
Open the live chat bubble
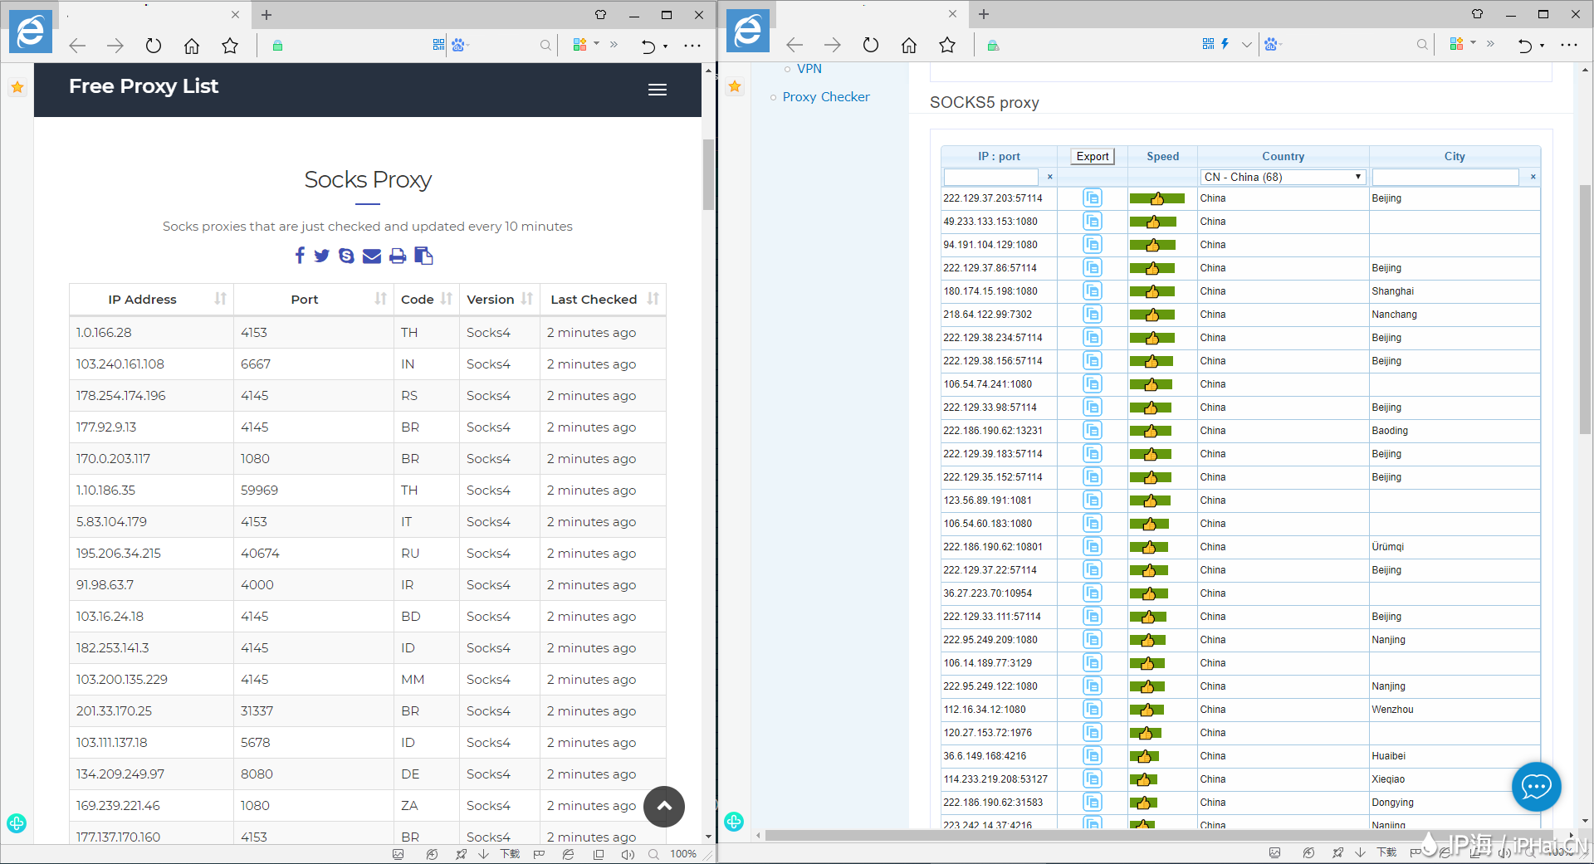click(1536, 786)
